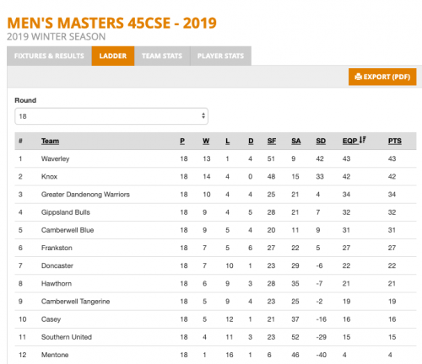Click the Gippsland Bulls team name
Screen dimensions: 422x364
tap(66, 212)
